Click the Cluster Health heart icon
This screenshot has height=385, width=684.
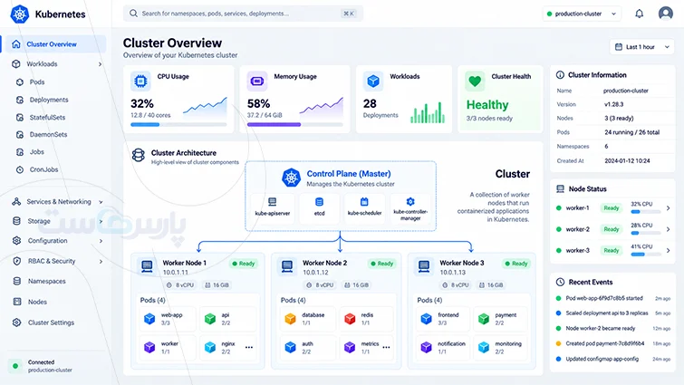click(x=475, y=82)
